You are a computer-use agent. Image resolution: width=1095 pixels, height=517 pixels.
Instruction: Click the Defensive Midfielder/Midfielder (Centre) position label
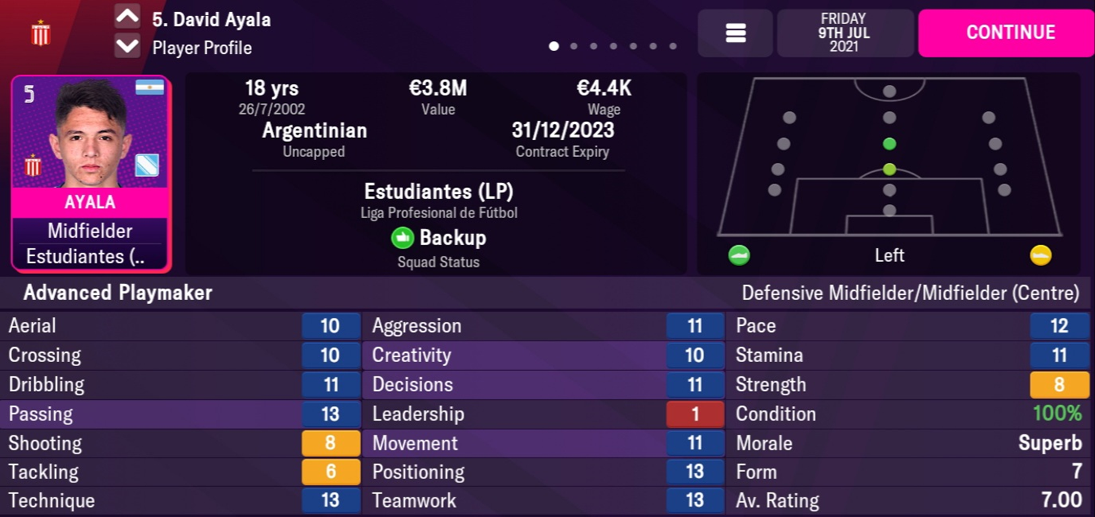pos(910,293)
